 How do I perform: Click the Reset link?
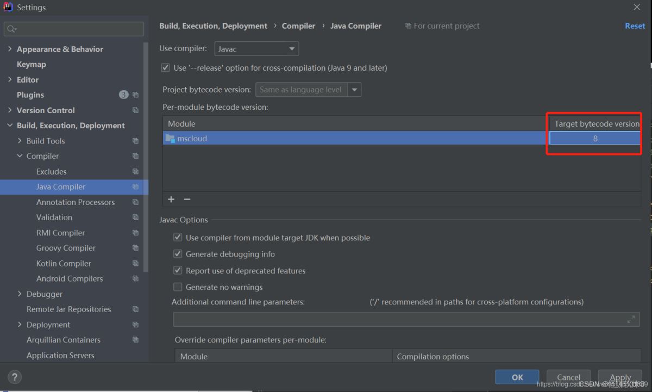click(635, 26)
